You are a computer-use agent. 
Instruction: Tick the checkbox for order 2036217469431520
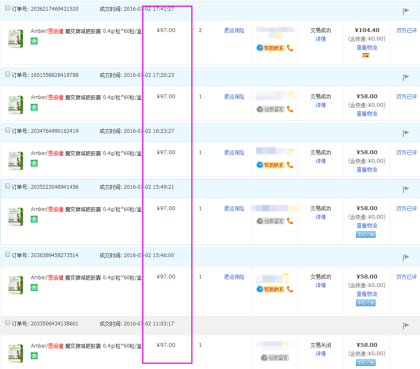pyautogui.click(x=8, y=8)
